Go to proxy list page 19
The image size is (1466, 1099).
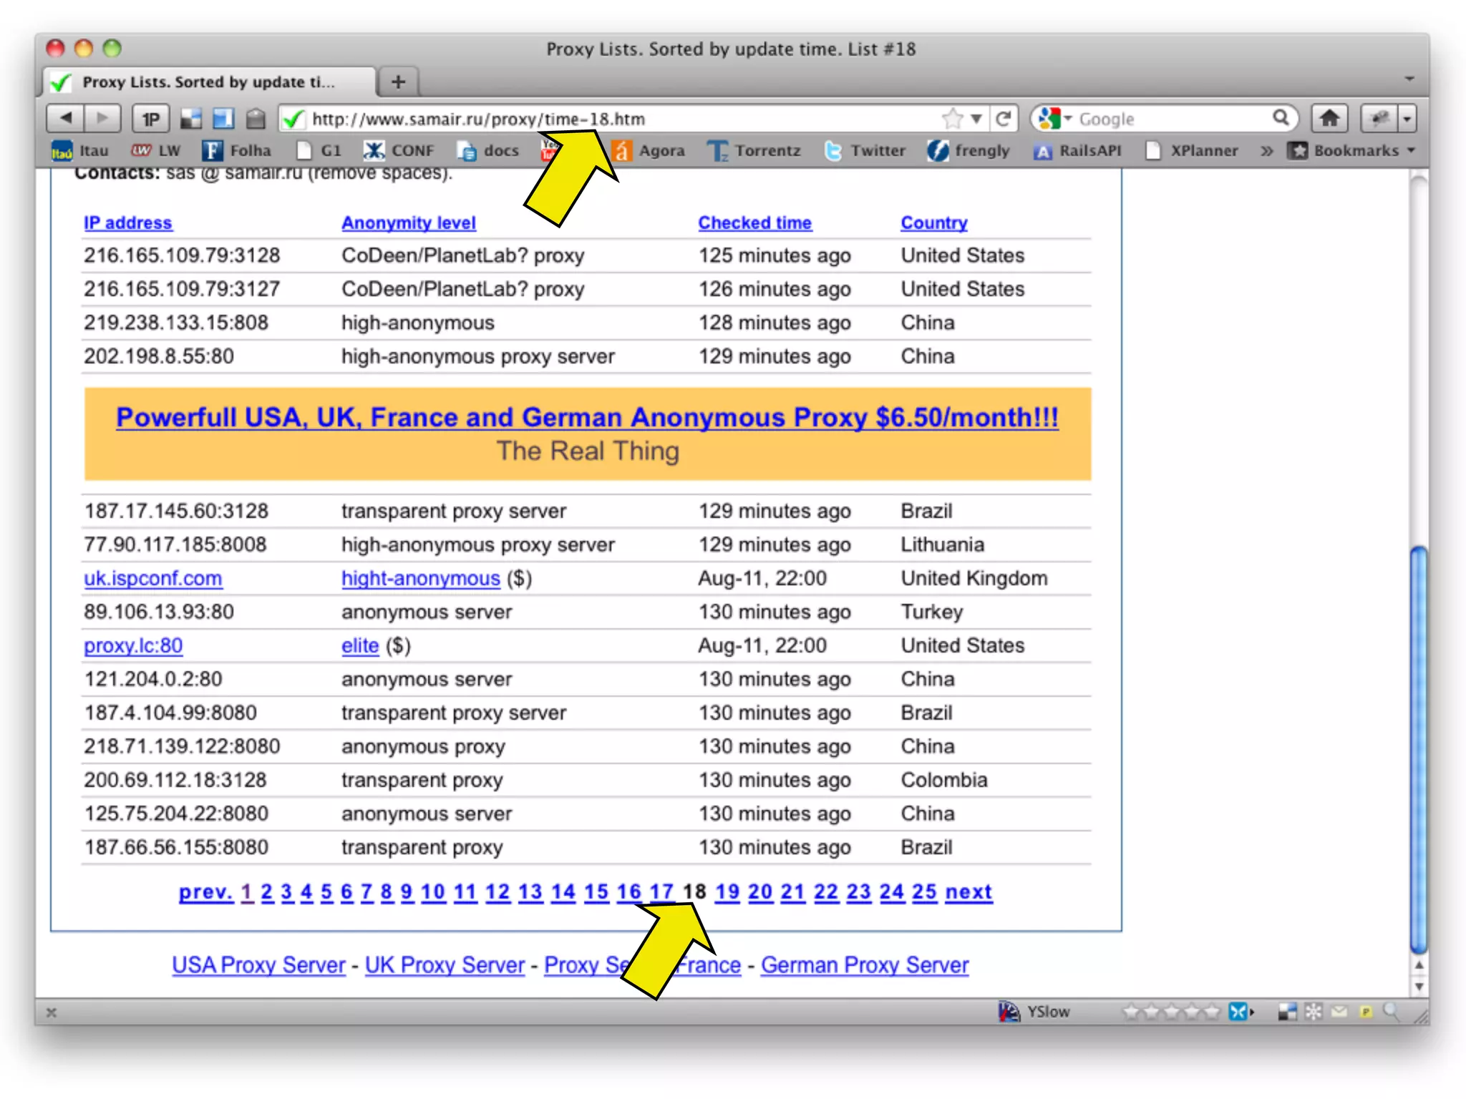pos(727,892)
